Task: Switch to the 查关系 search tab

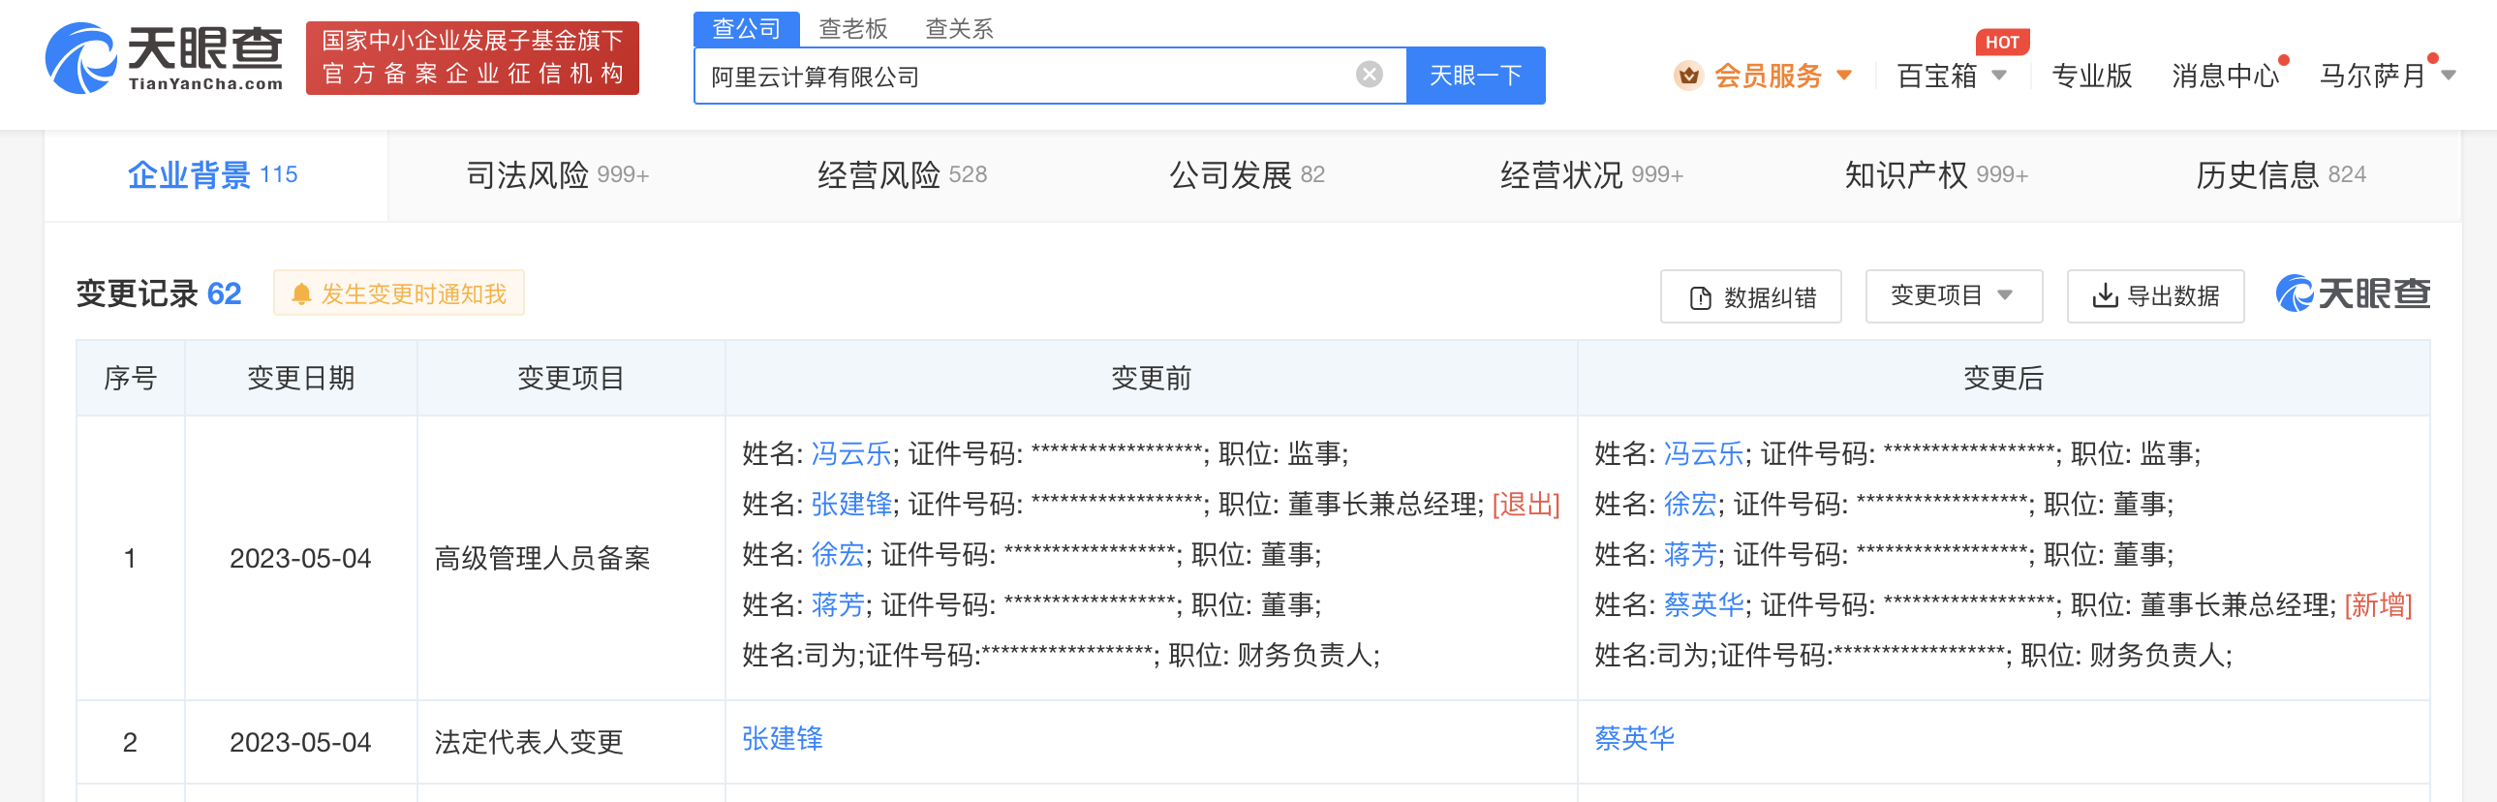Action: [959, 29]
